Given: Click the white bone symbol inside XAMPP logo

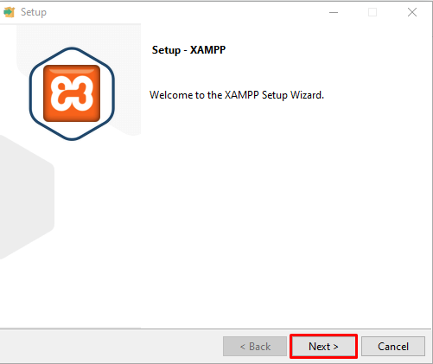Looking at the screenshot, I should point(72,93).
